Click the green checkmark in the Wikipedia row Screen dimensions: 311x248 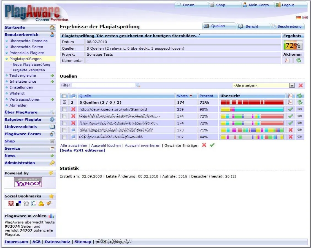click(290, 109)
